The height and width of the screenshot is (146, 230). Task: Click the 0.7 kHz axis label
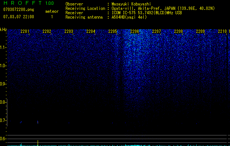pyautogui.click(x=3, y=120)
